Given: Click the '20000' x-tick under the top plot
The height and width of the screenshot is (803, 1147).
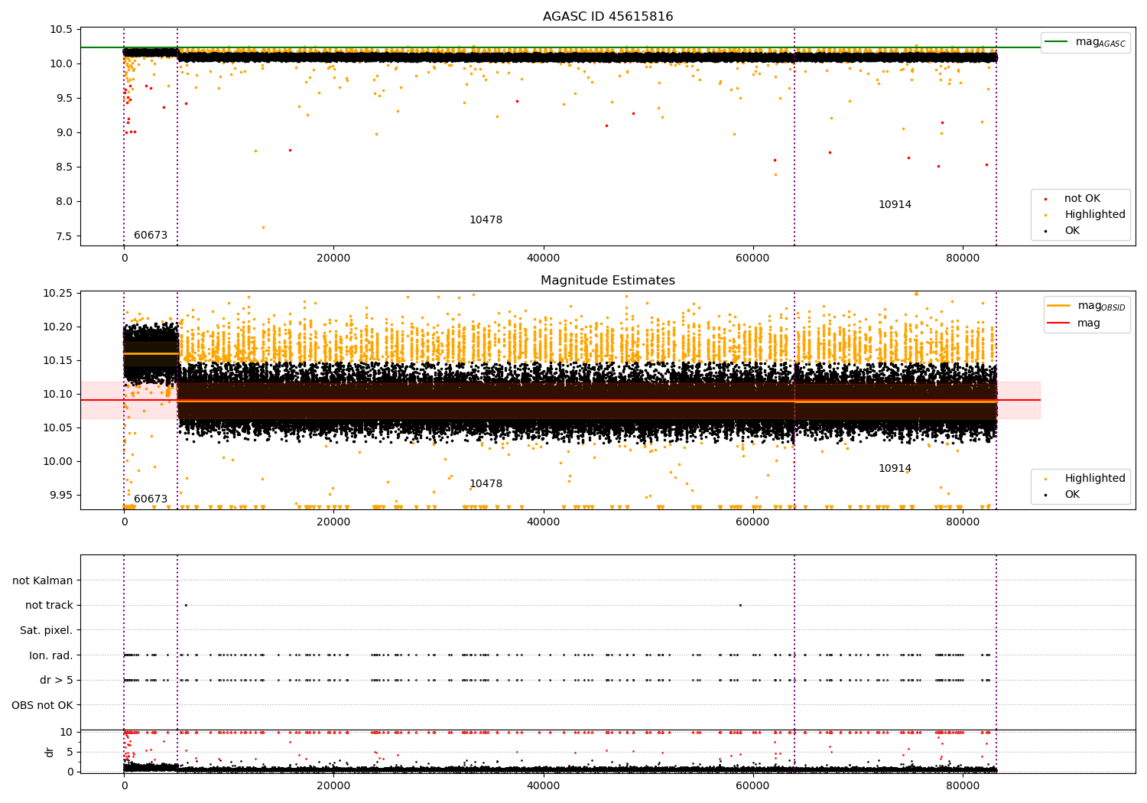Looking at the screenshot, I should click(x=333, y=258).
